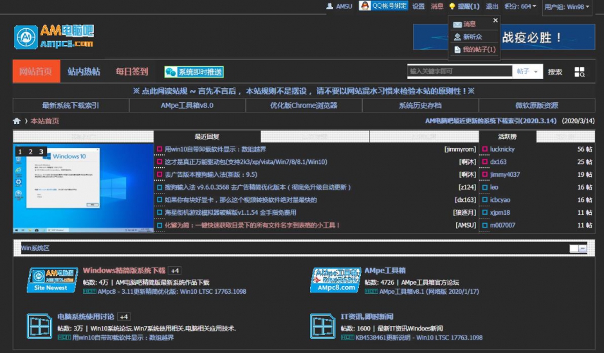Click 本站首页 breadcrumb link
Viewport: 604px width, 353px height.
(x=44, y=121)
